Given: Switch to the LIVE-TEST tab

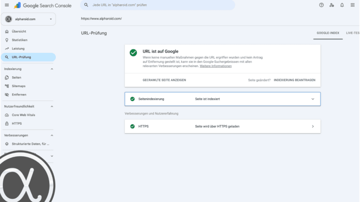Looking at the screenshot, I should (352, 33).
